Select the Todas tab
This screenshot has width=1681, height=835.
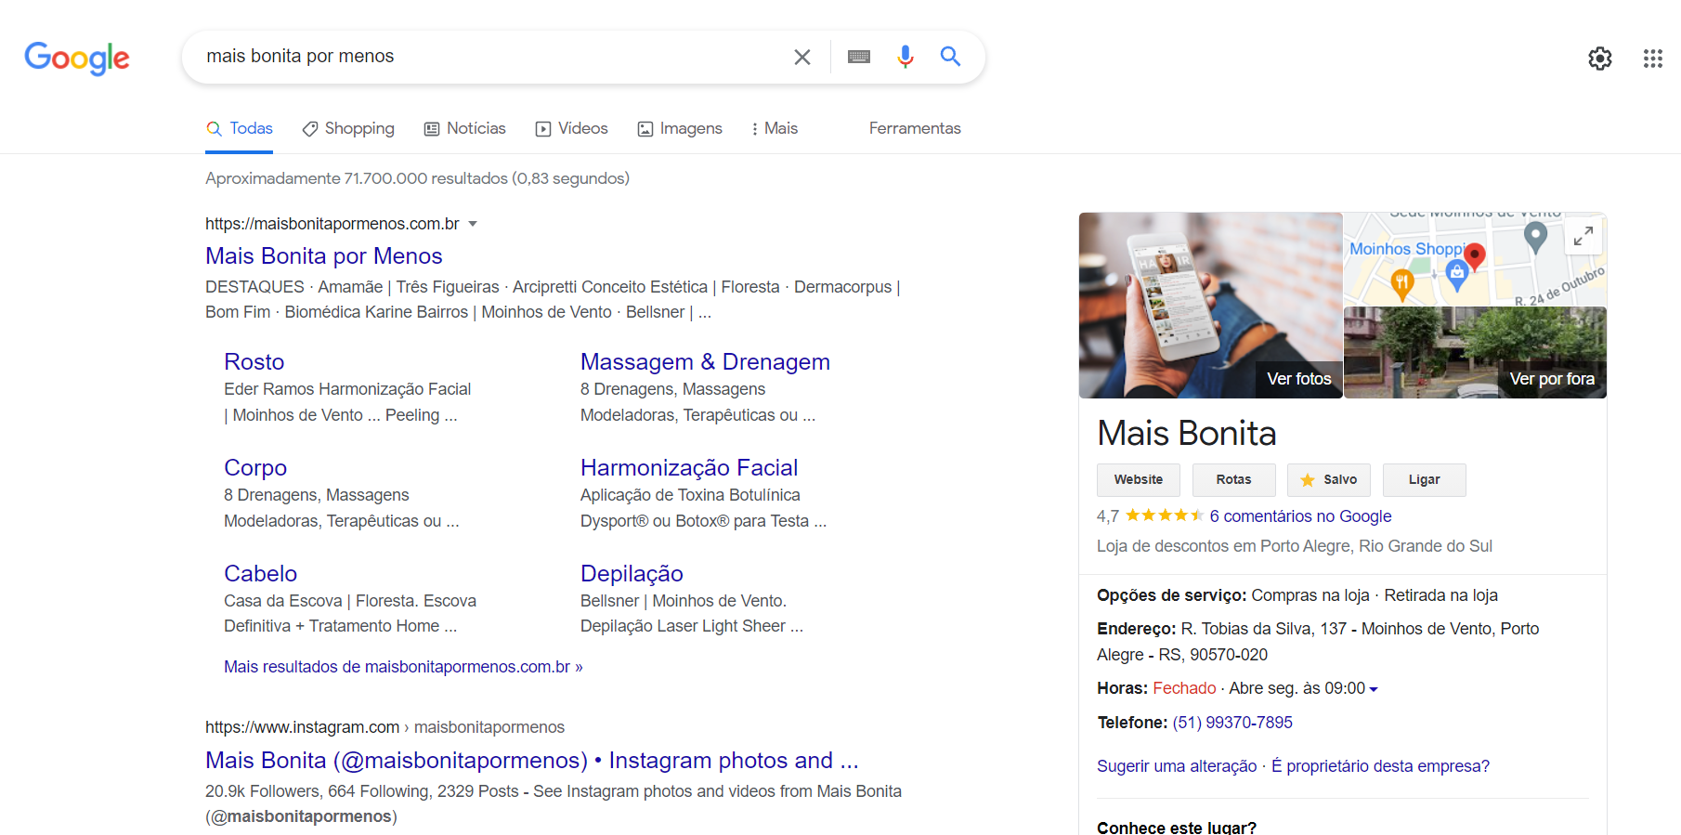click(x=240, y=128)
